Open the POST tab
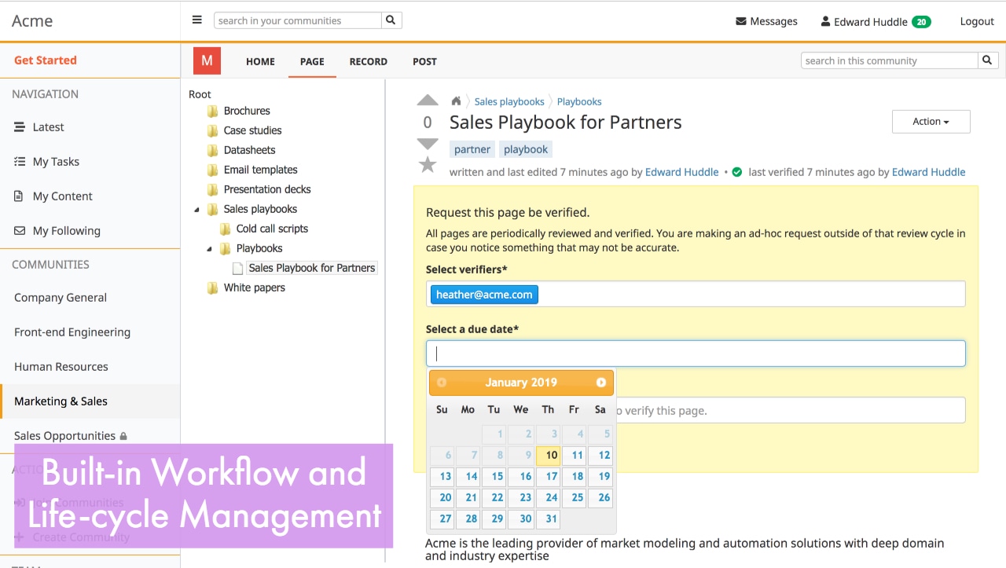 [424, 61]
